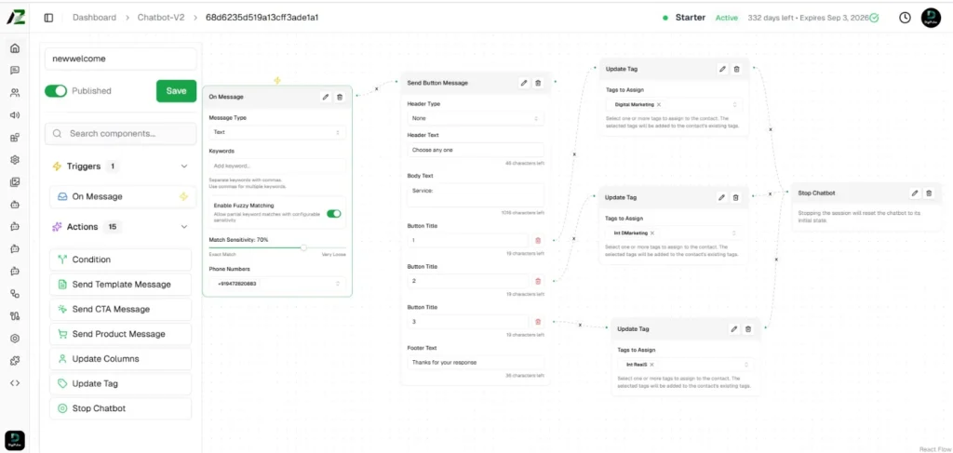Open the Chatbot-V2 breadcrumb

[161, 18]
